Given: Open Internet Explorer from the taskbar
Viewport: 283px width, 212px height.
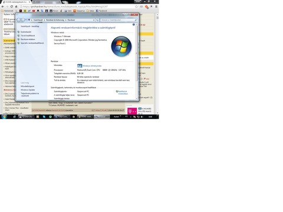Looking at the screenshot, I should click(x=14, y=117).
